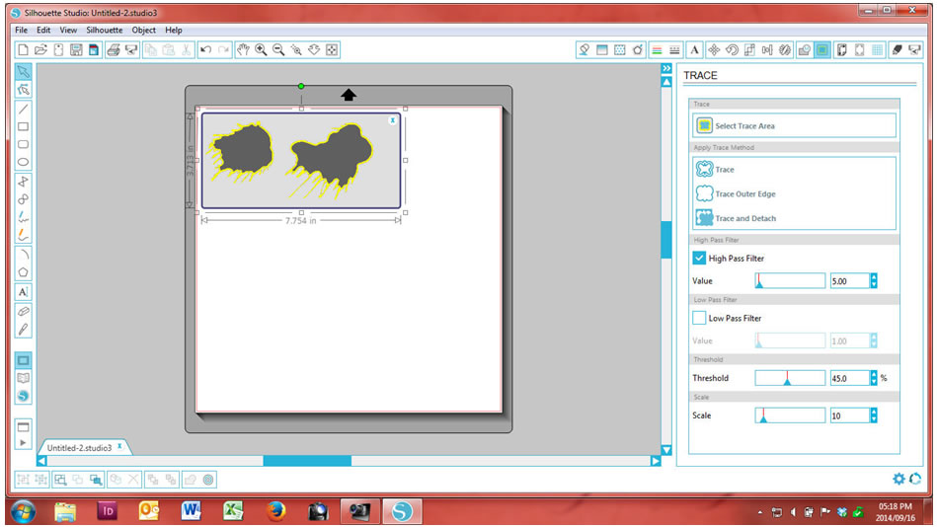937x527 pixels.
Task: Open Firefox from the taskbar
Action: click(x=275, y=511)
